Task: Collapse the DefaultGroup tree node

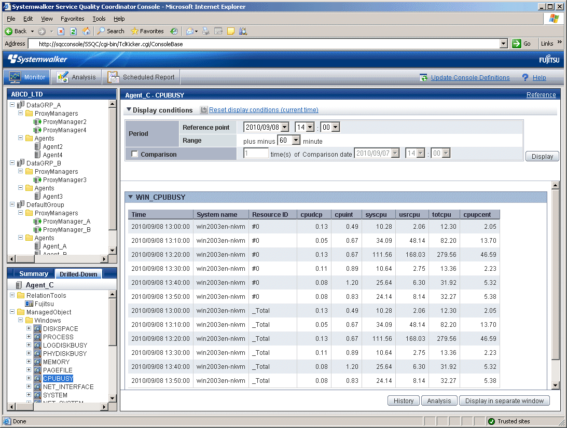Action: (12, 204)
